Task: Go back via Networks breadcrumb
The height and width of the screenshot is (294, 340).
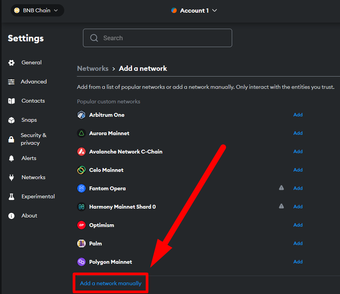Action: pos(93,69)
